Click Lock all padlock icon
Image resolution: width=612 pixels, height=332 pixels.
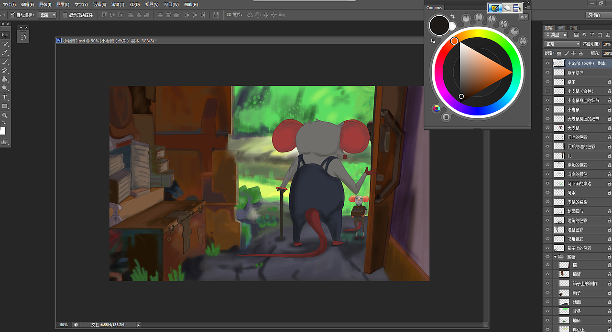[x=580, y=53]
